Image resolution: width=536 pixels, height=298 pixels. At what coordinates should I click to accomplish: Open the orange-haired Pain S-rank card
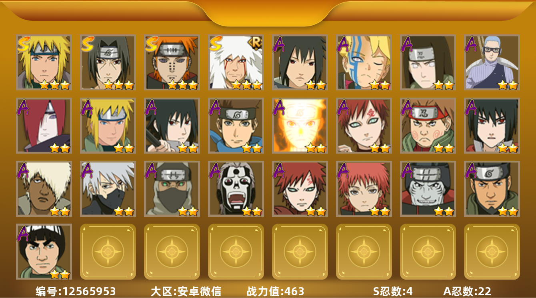(172, 62)
